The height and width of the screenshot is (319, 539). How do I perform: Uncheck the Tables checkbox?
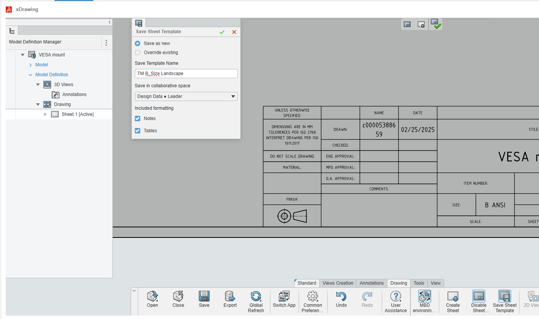point(138,131)
